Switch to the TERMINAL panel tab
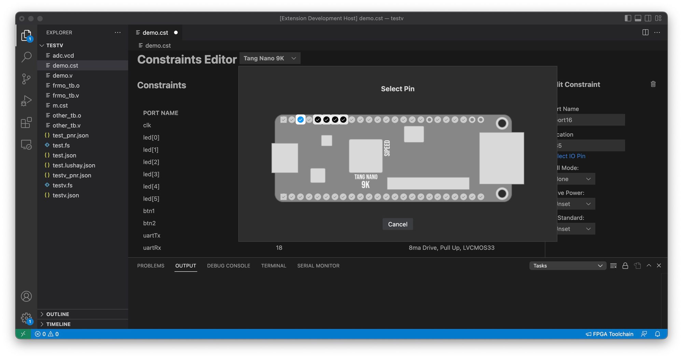 click(274, 266)
